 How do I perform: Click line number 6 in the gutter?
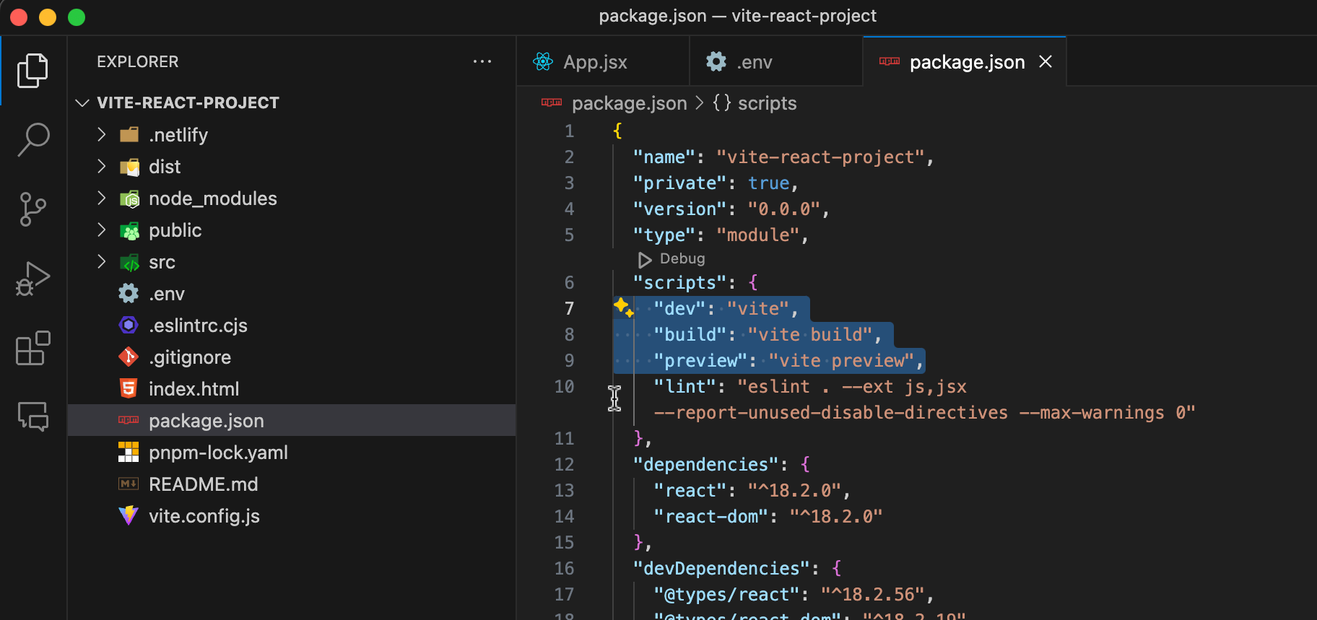[x=569, y=282]
